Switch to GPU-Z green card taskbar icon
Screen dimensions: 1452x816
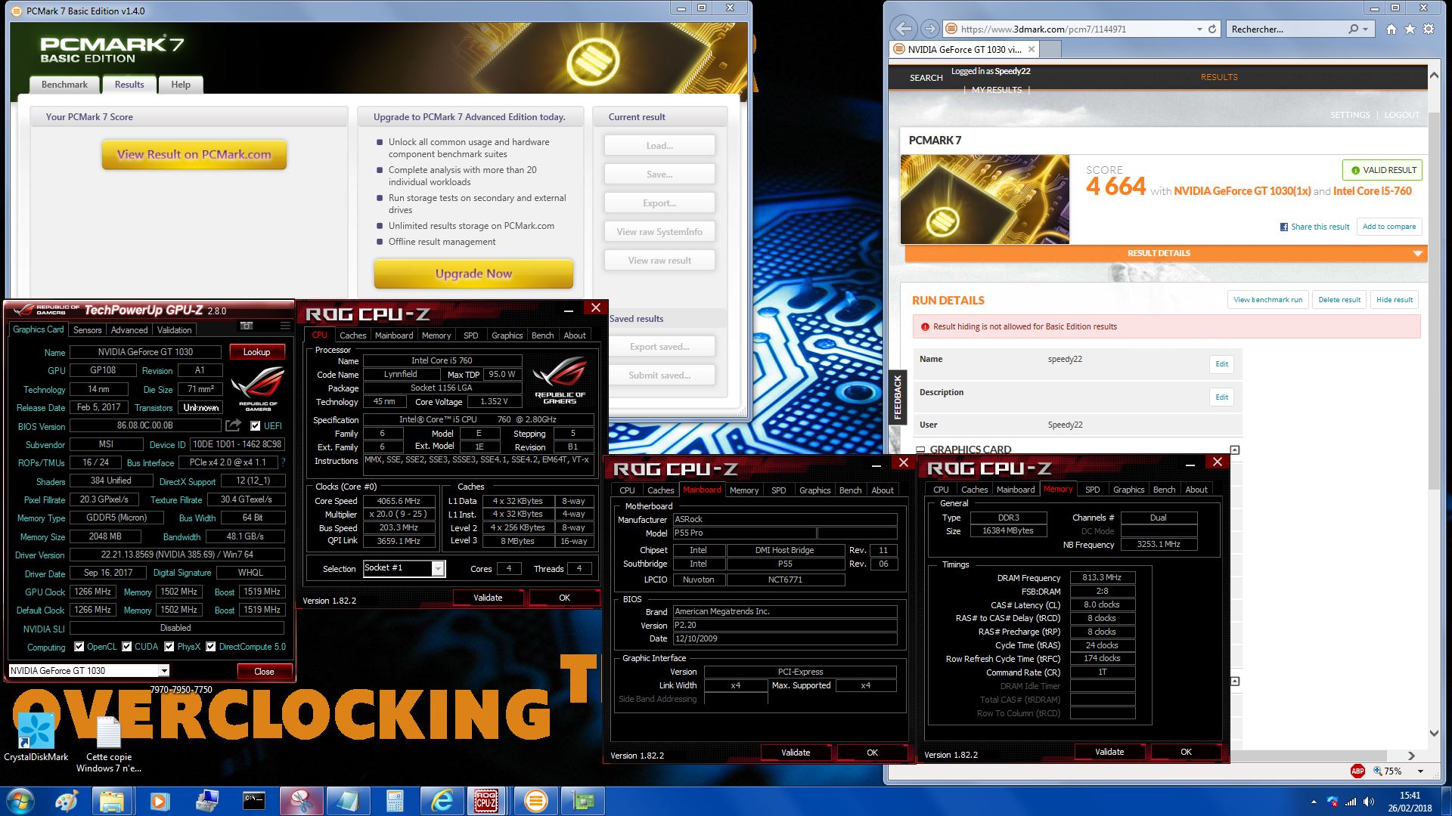pyautogui.click(x=582, y=801)
